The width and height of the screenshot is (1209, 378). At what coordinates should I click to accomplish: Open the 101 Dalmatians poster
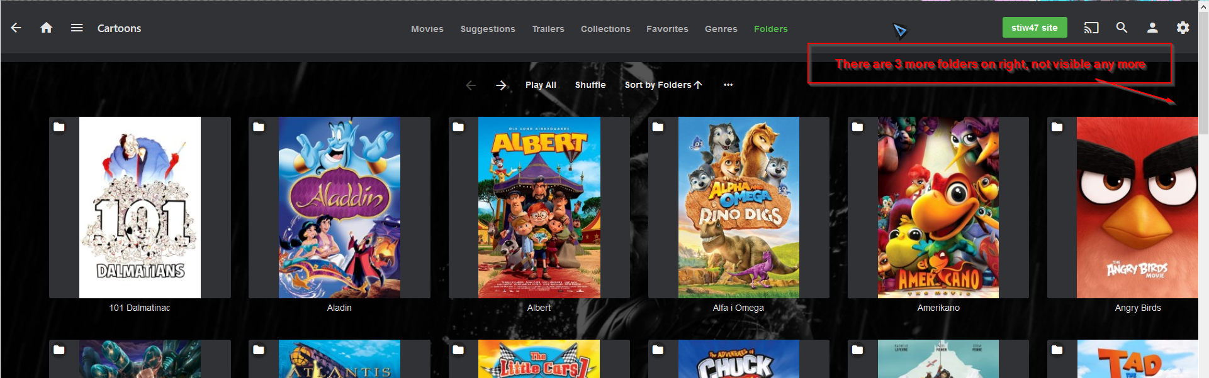pyautogui.click(x=140, y=207)
